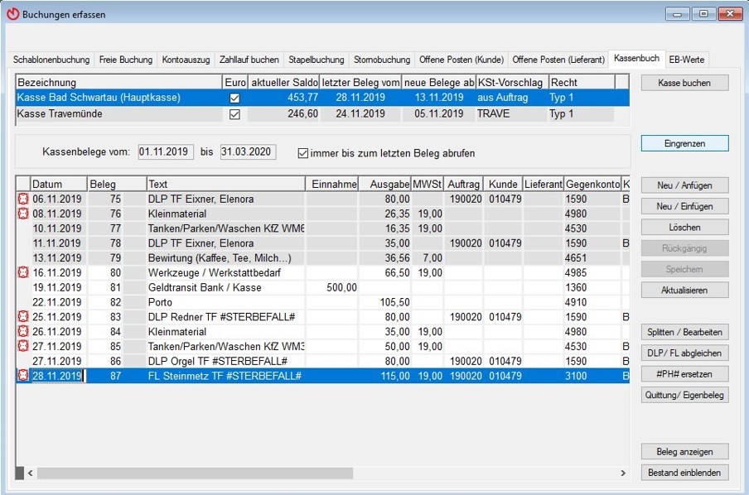The width and height of the screenshot is (749, 495).
Task: Click the end date field 31.03.2020
Action: pyautogui.click(x=248, y=151)
